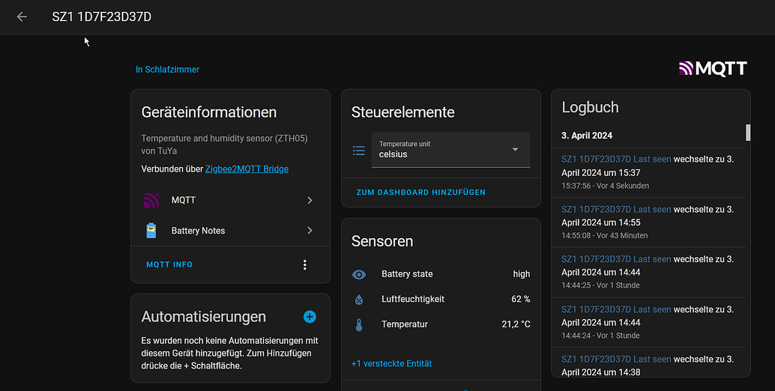Click the MQTT INFO button
This screenshot has width=775, height=391.
tap(169, 264)
